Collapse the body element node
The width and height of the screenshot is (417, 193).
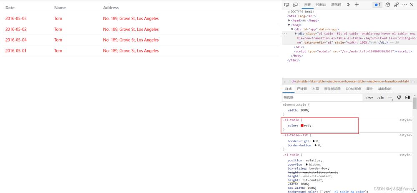[x=289, y=25]
